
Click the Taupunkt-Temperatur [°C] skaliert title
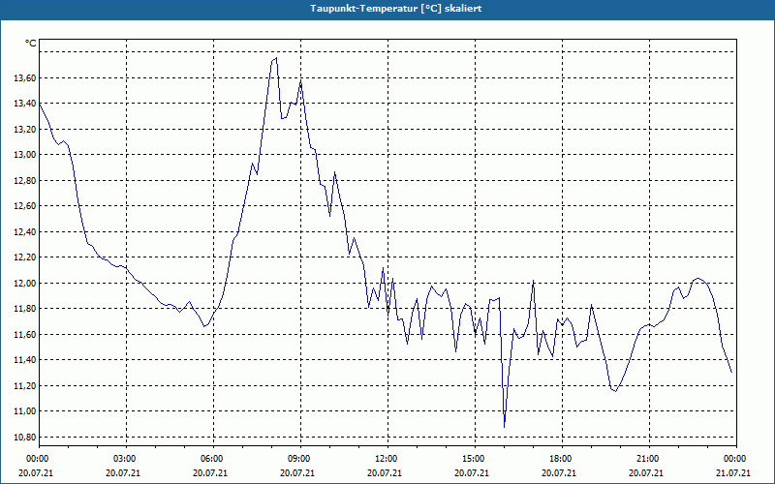396,9
